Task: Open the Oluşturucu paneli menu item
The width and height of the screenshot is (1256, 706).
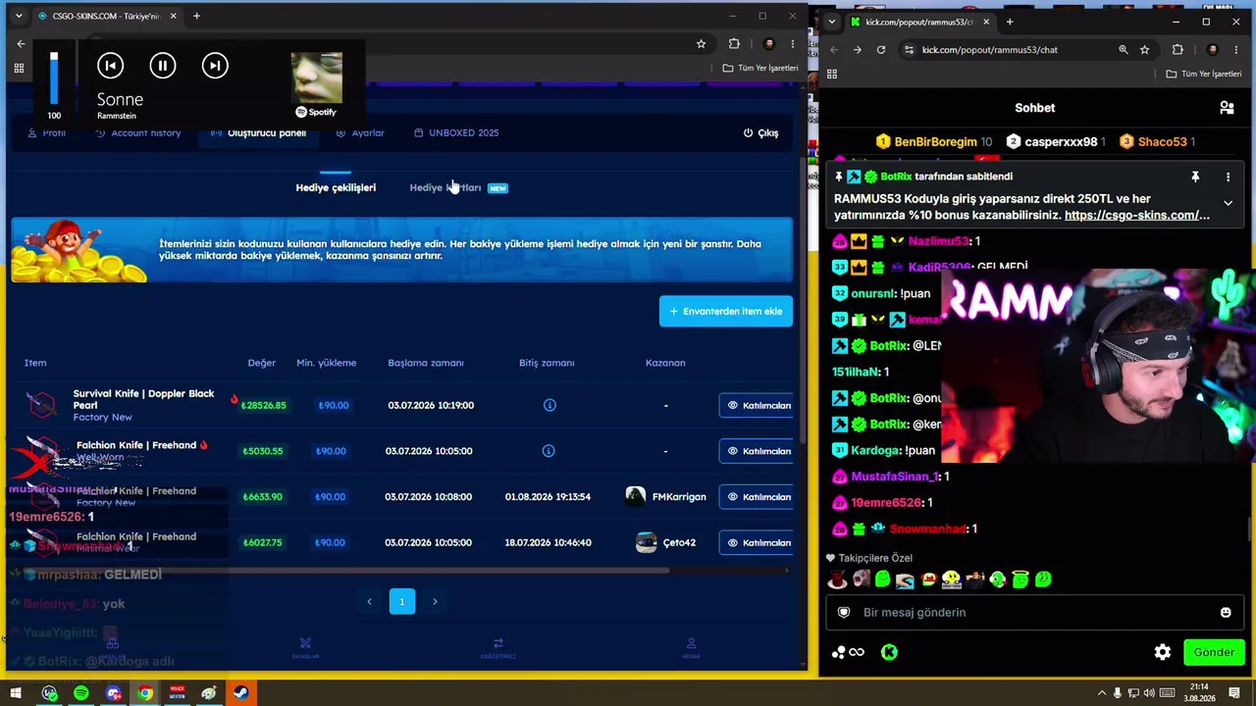Action: [x=259, y=132]
